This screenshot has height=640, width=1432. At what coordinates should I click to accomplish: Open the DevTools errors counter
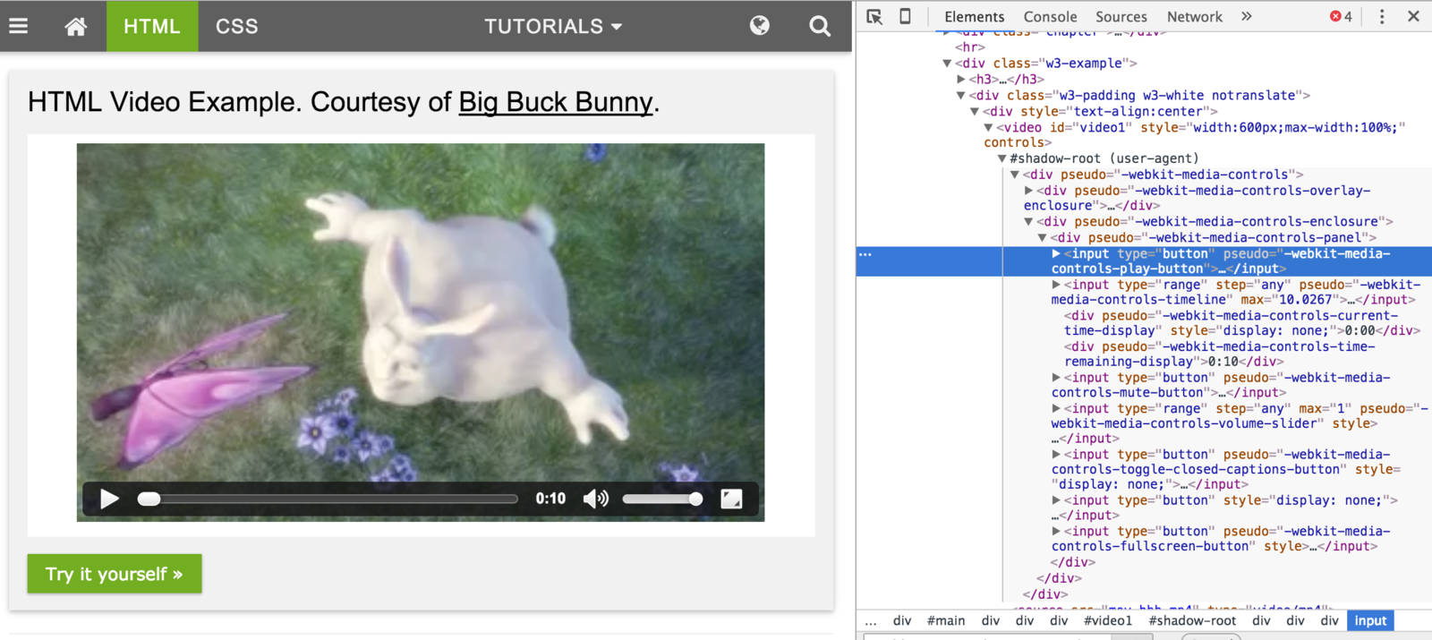[x=1341, y=16]
